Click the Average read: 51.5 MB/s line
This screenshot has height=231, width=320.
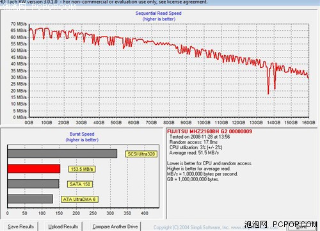pos(194,153)
